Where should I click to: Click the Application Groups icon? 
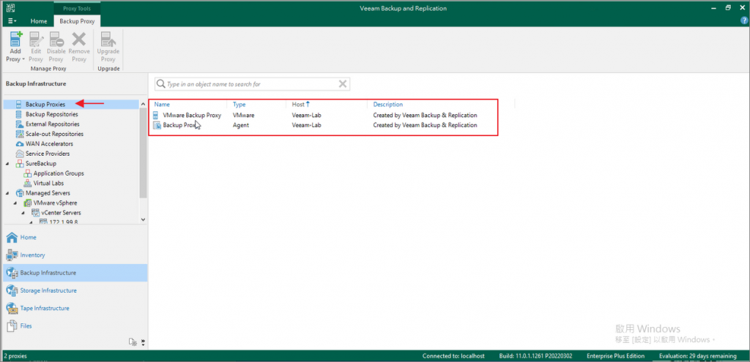click(x=27, y=173)
